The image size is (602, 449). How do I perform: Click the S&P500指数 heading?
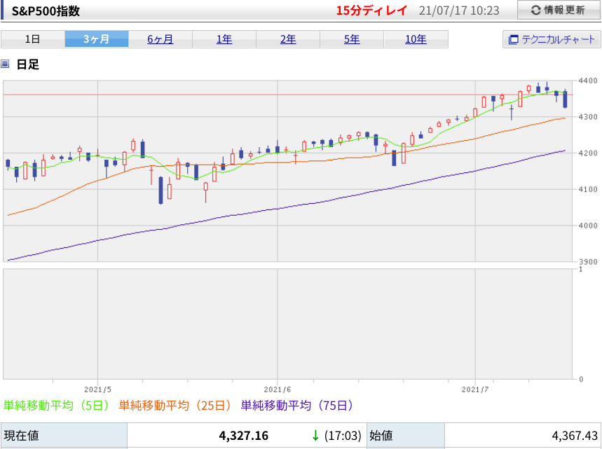click(x=46, y=11)
